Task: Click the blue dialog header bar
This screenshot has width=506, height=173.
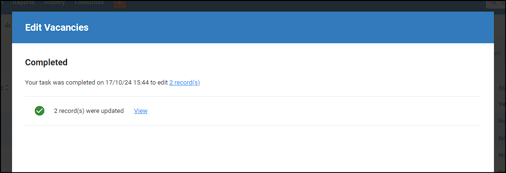Action: tap(253, 27)
